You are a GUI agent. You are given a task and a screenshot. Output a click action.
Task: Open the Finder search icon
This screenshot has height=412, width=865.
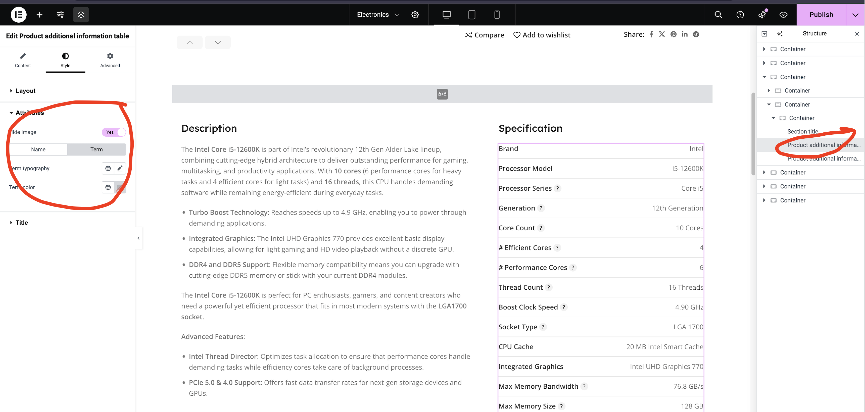point(718,14)
